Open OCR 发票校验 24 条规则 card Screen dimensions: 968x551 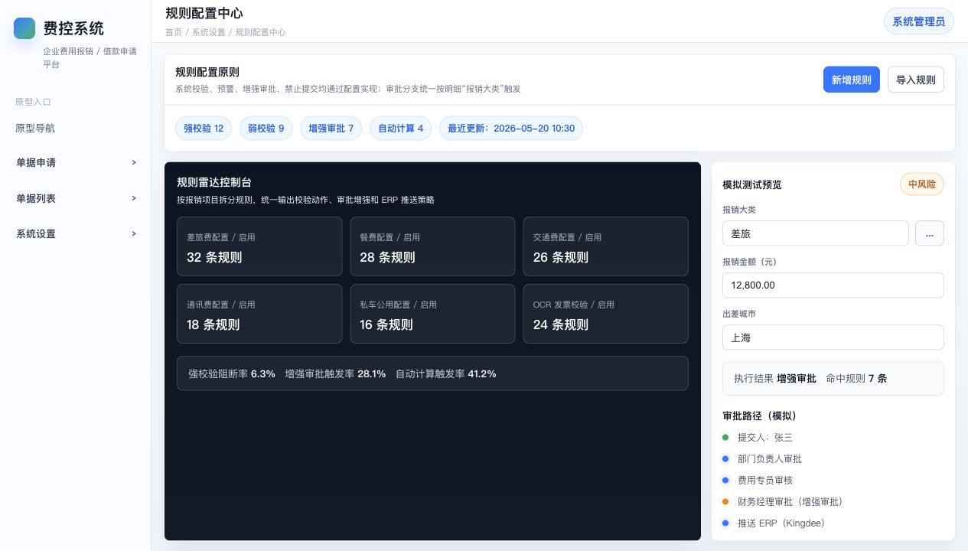point(605,314)
